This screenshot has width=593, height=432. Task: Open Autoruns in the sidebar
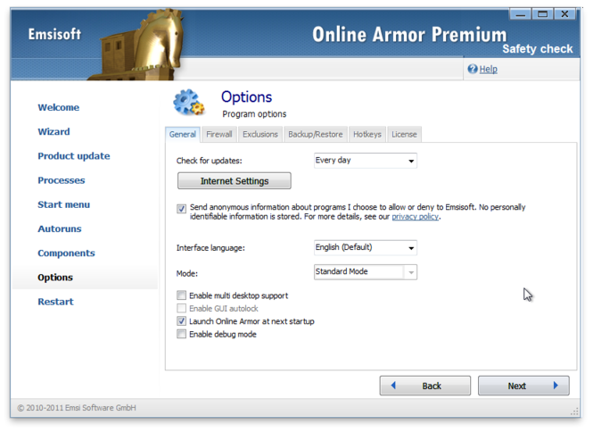(x=60, y=228)
